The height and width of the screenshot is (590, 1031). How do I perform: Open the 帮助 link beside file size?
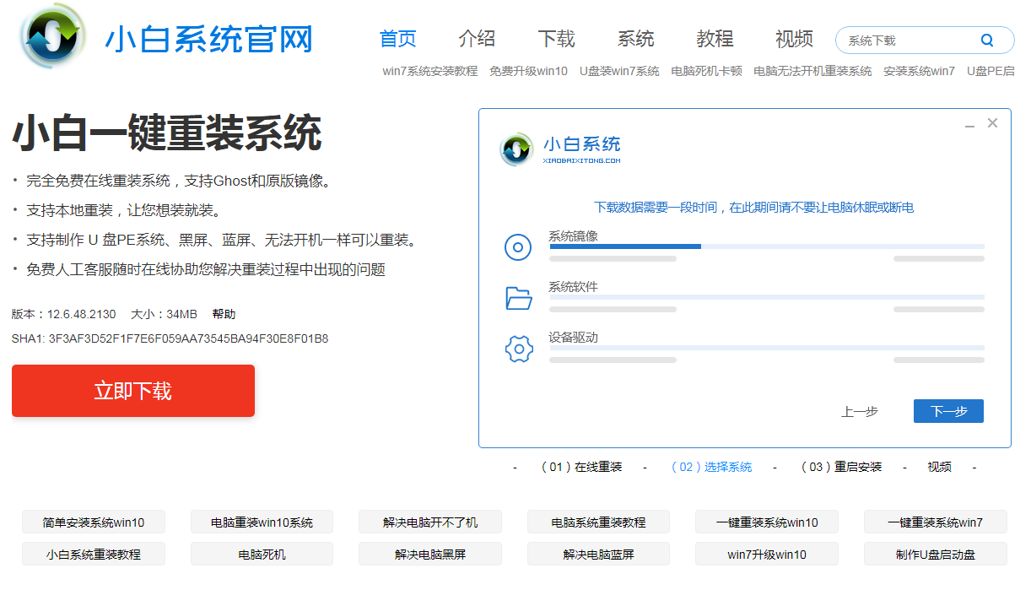[224, 314]
